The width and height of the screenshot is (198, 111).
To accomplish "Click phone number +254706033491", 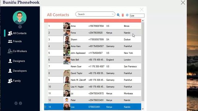I will (x=96, y=100).
